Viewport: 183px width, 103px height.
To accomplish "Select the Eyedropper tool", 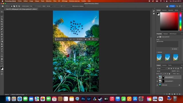I will coord(2,27).
